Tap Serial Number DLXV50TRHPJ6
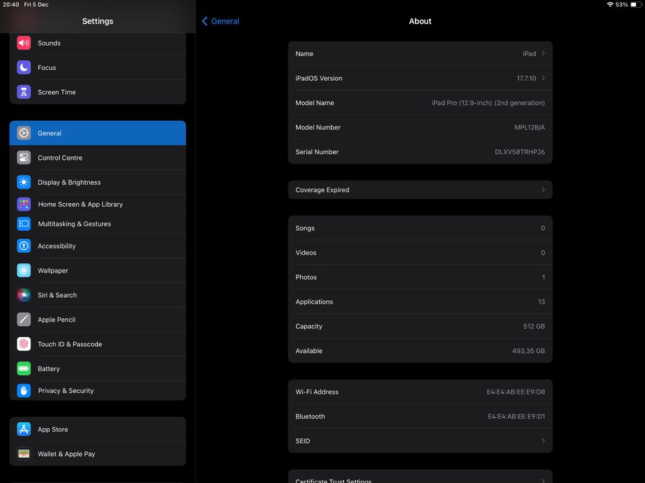Screen dimensions: 645x483 (x=520, y=152)
